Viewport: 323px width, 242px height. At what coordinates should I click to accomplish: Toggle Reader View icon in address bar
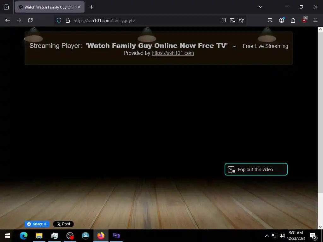[x=224, y=20]
